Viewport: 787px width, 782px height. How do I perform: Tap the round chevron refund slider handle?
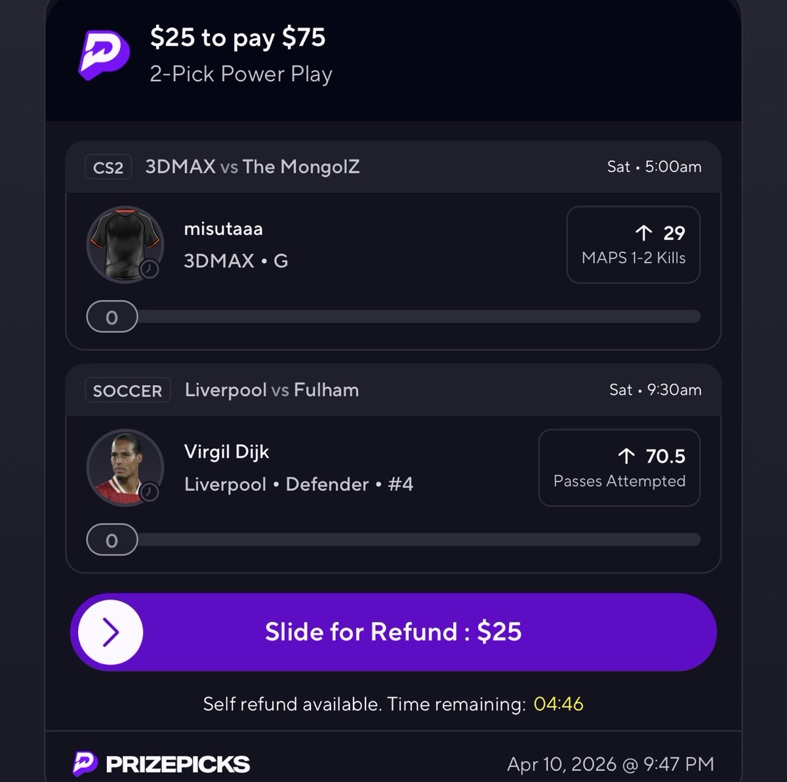(x=110, y=632)
